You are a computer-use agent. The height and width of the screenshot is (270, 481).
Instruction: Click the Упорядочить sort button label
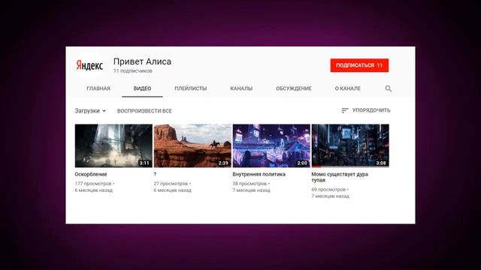(371, 110)
